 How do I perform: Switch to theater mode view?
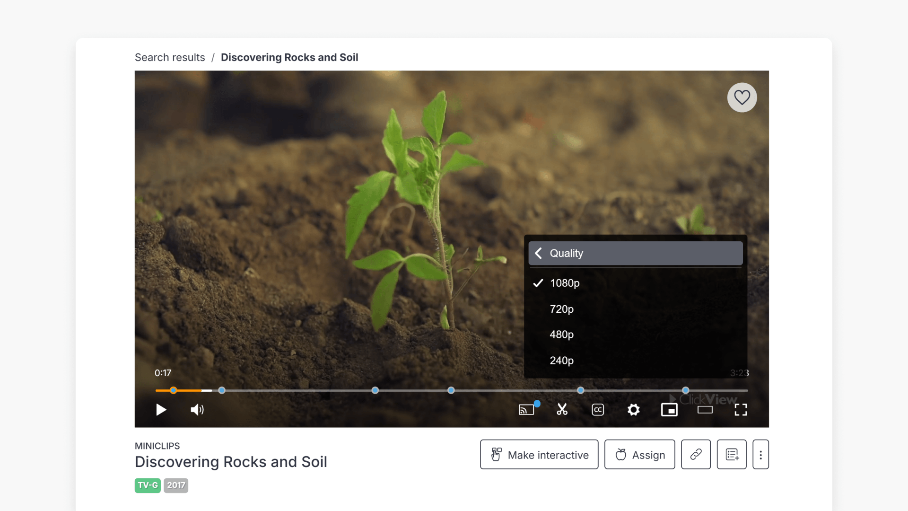705,410
